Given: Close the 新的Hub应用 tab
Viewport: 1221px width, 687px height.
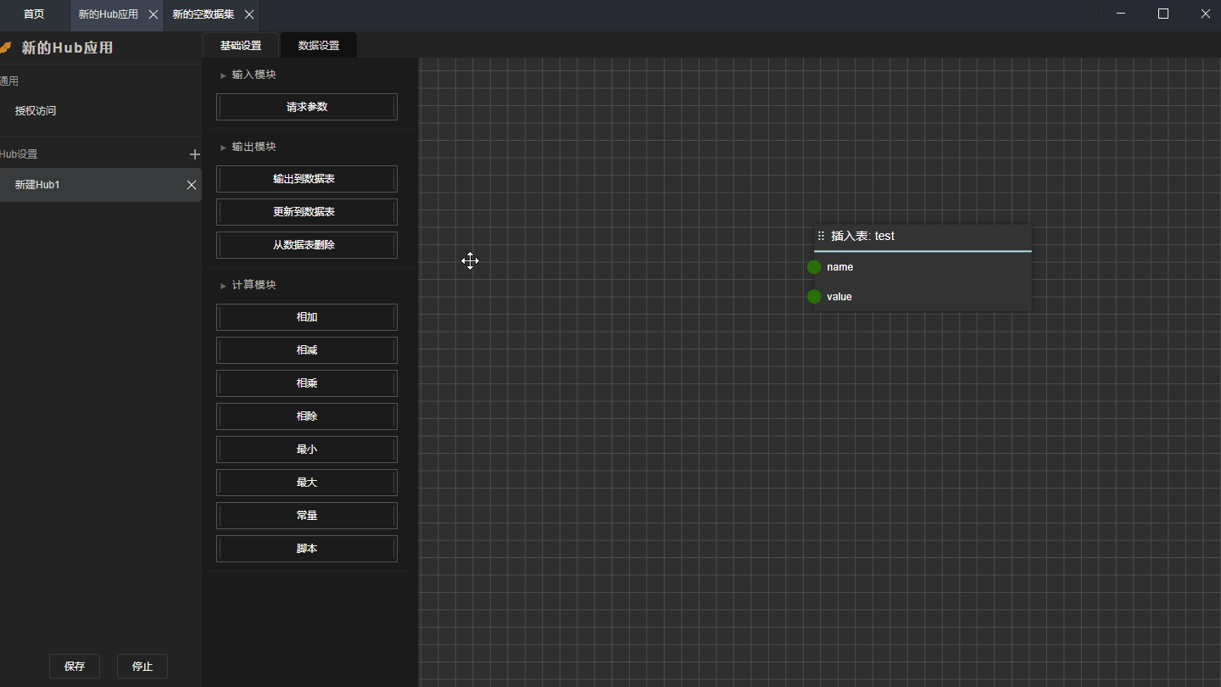Looking at the screenshot, I should click(153, 14).
